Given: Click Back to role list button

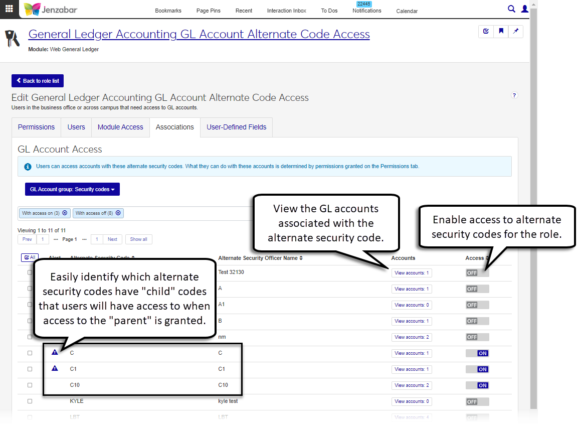Looking at the screenshot, I should pos(38,81).
